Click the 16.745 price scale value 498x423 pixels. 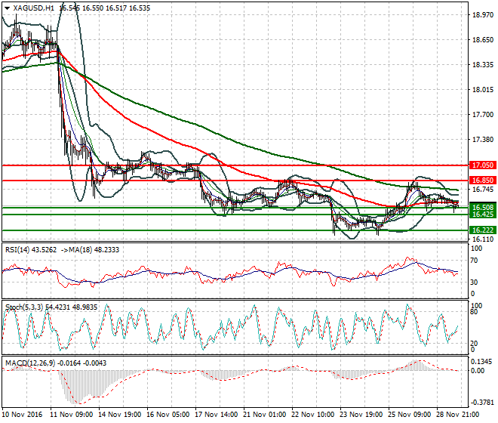[483, 190]
